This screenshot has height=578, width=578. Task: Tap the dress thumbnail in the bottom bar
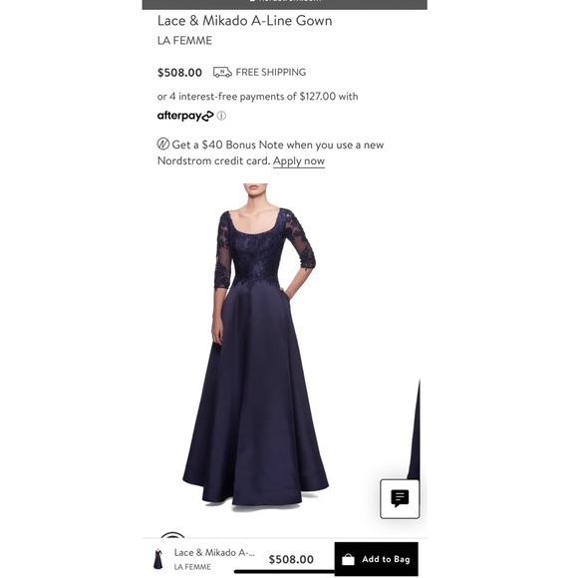158,559
